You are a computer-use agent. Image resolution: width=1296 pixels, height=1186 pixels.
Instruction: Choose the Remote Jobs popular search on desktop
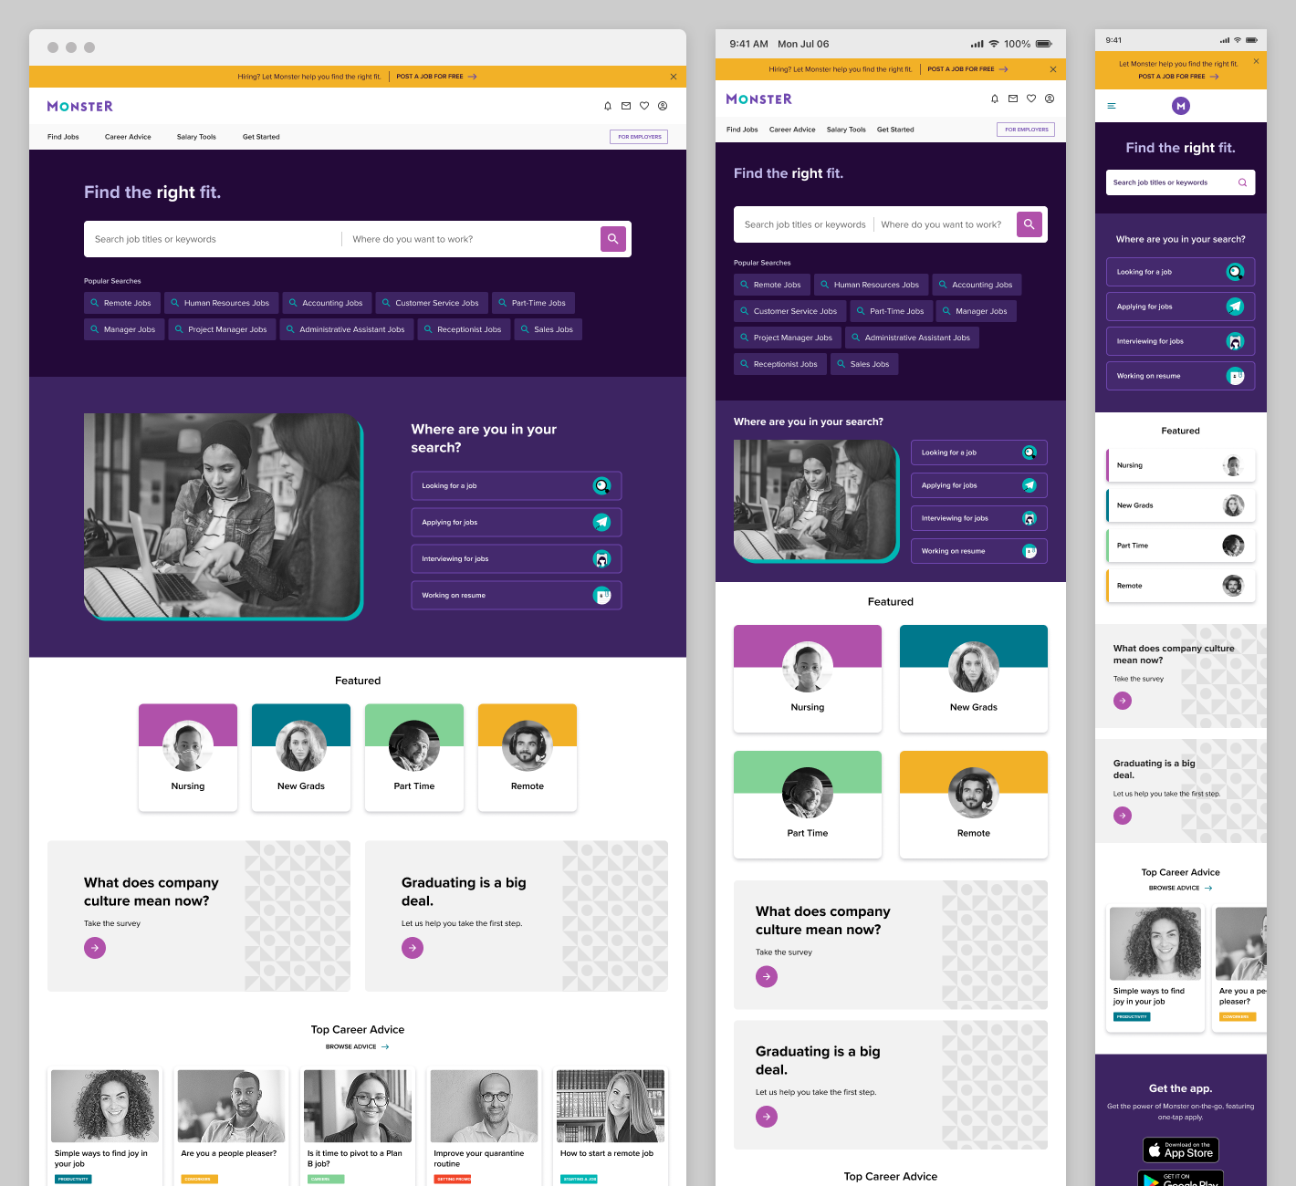pyautogui.click(x=122, y=303)
